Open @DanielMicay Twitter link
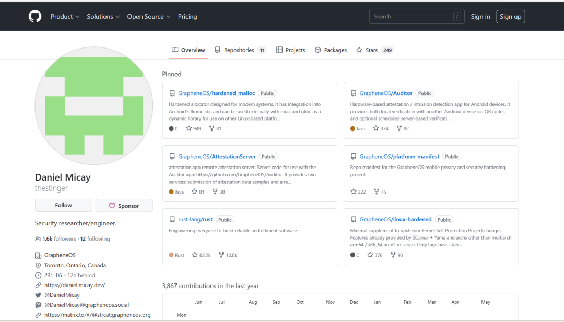 [x=62, y=295]
